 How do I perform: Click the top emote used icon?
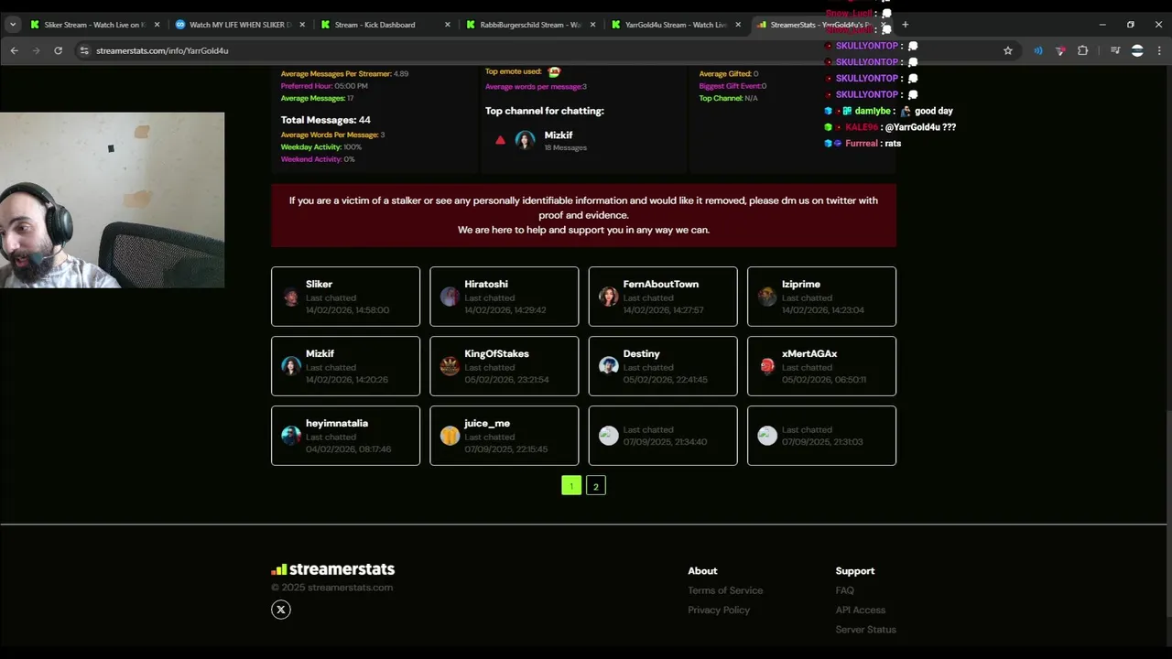pyautogui.click(x=554, y=71)
